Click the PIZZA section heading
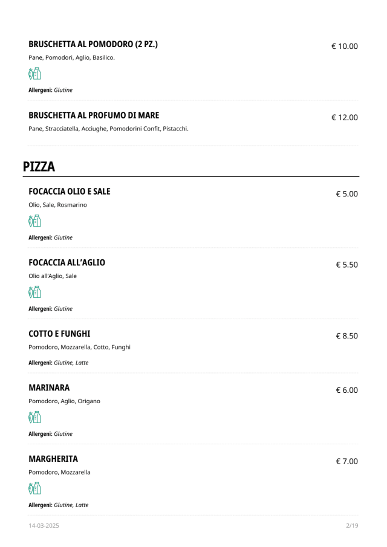Viewport: 387px width, 547px height. [x=39, y=166]
